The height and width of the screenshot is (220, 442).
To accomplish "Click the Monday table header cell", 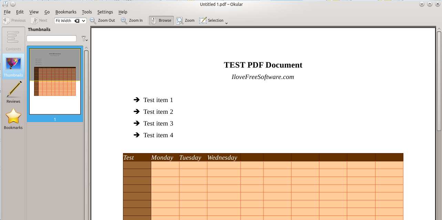I will (x=165, y=157).
